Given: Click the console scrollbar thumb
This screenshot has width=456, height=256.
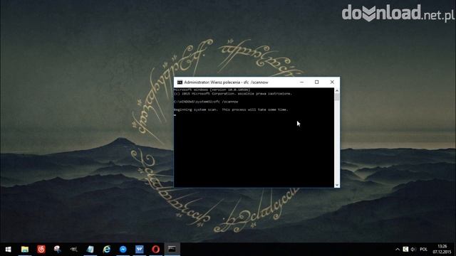Looking at the screenshot, I should tap(337, 97).
